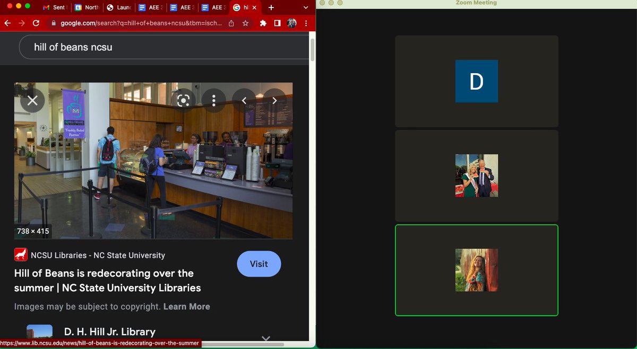
Task: Click the share page icon in address bar
Action: pos(231,23)
